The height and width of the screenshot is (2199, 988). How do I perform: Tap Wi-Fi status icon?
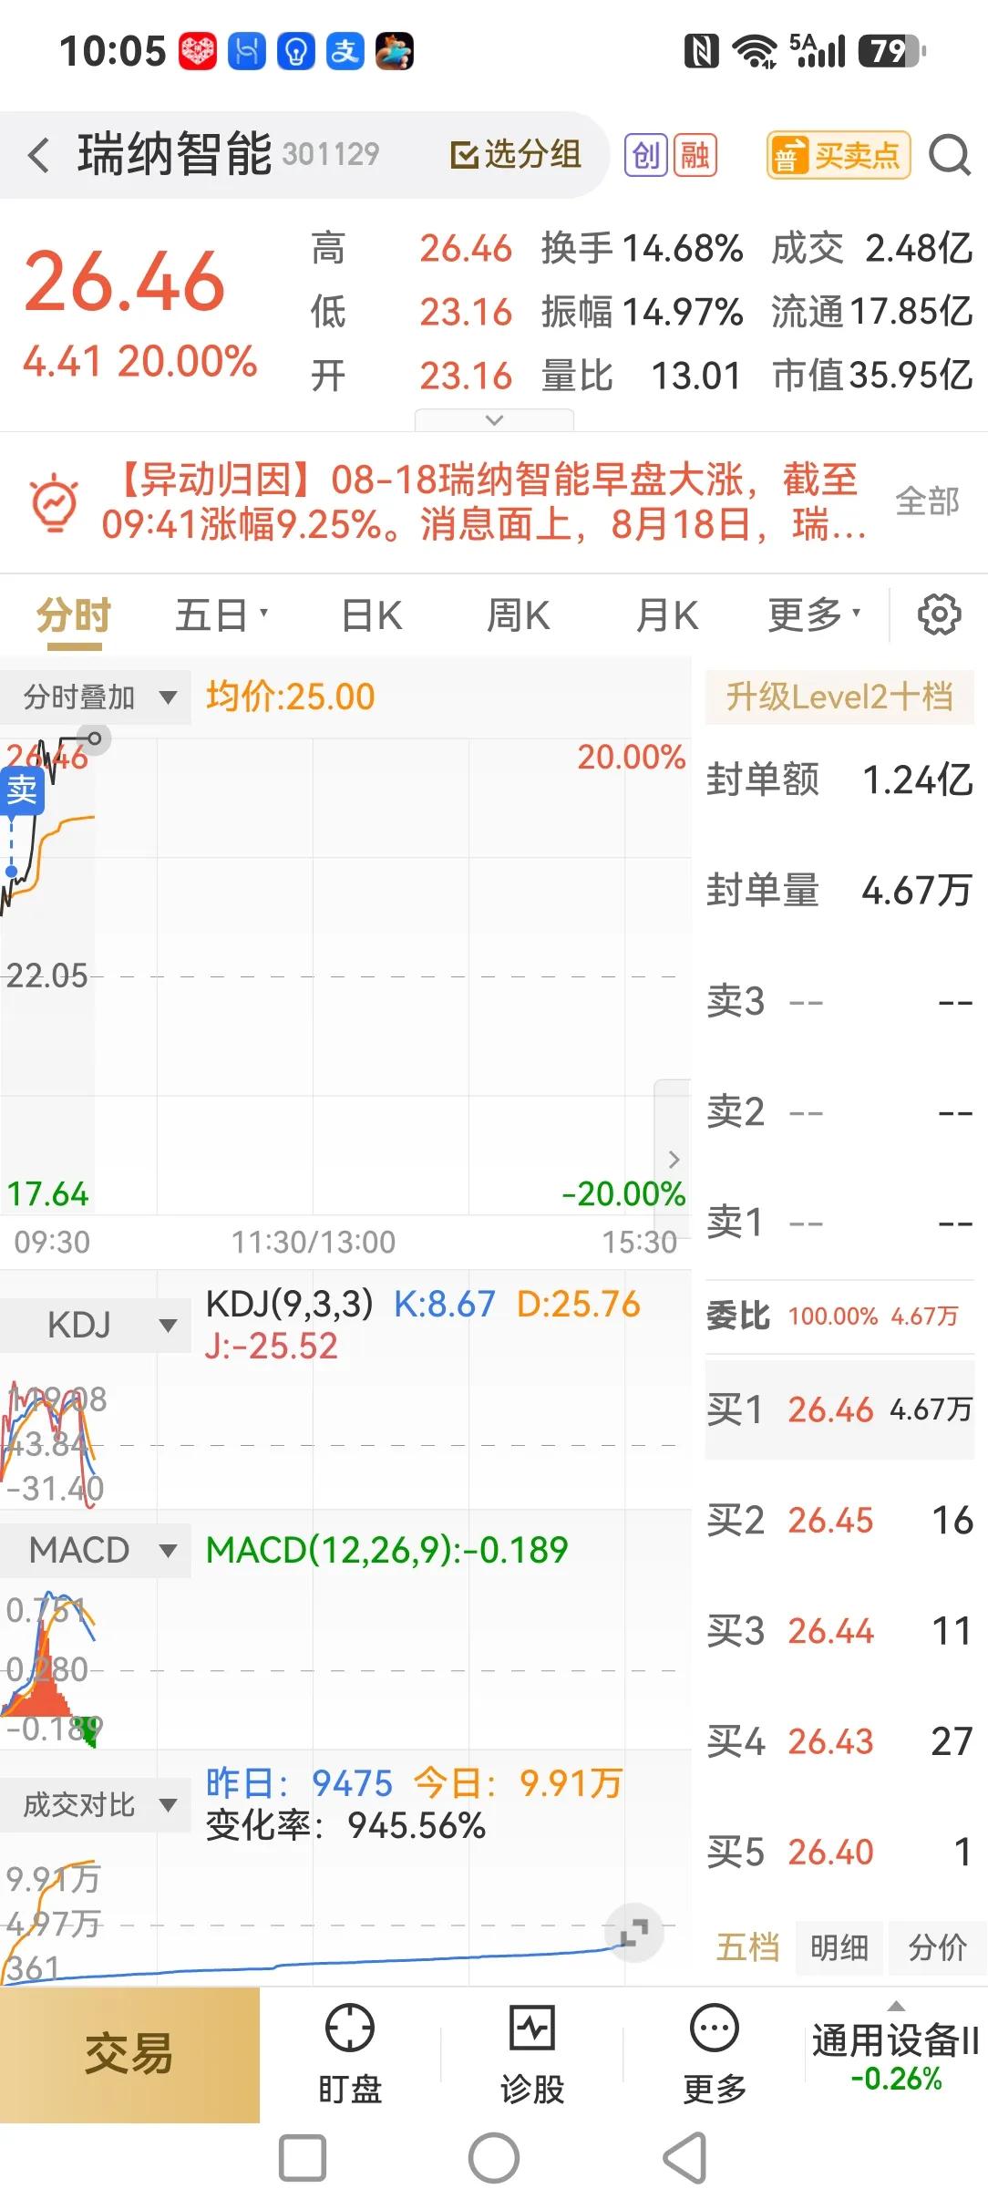(x=756, y=51)
